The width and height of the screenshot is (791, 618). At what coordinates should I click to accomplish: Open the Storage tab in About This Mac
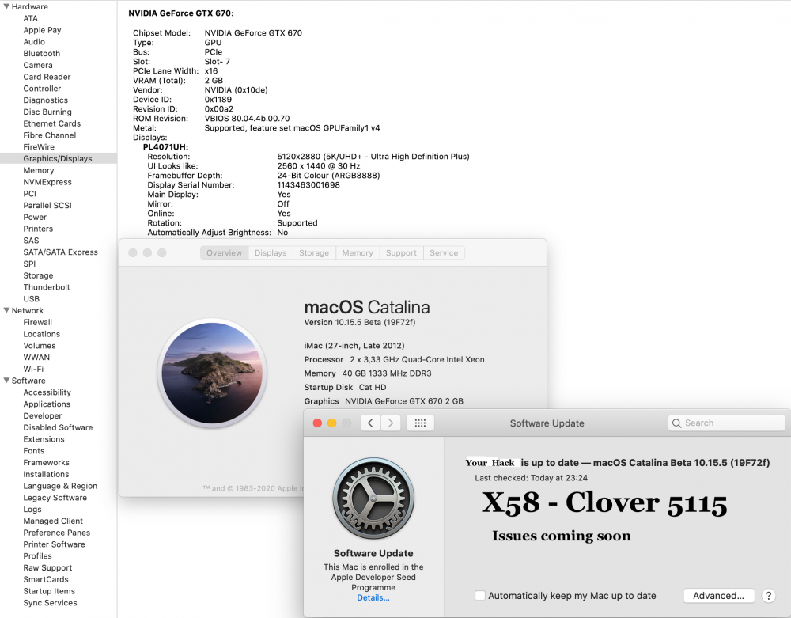[x=314, y=252]
